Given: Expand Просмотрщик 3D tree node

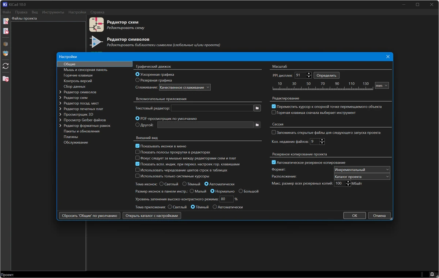Looking at the screenshot, I should (60, 114).
